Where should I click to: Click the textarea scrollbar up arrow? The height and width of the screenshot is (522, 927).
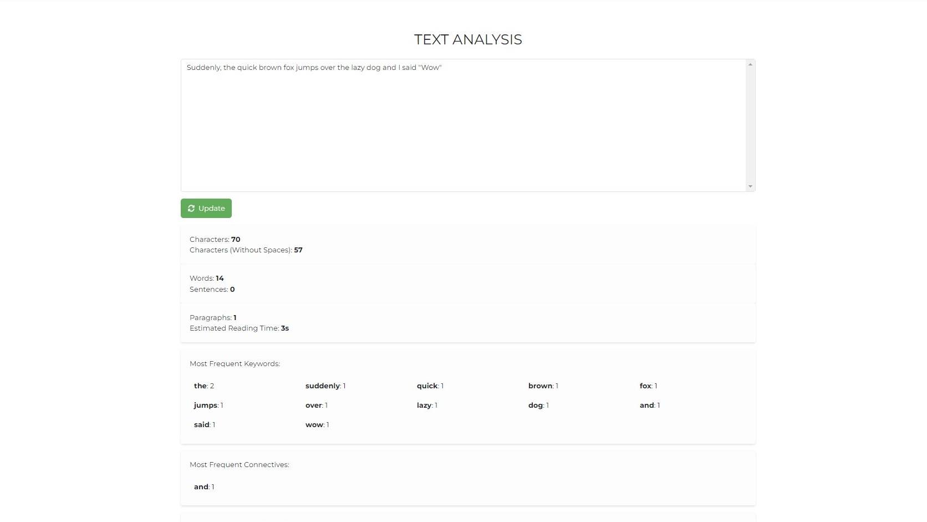click(x=750, y=65)
